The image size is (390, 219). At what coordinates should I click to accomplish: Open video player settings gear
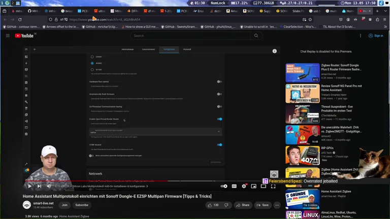click(244, 186)
